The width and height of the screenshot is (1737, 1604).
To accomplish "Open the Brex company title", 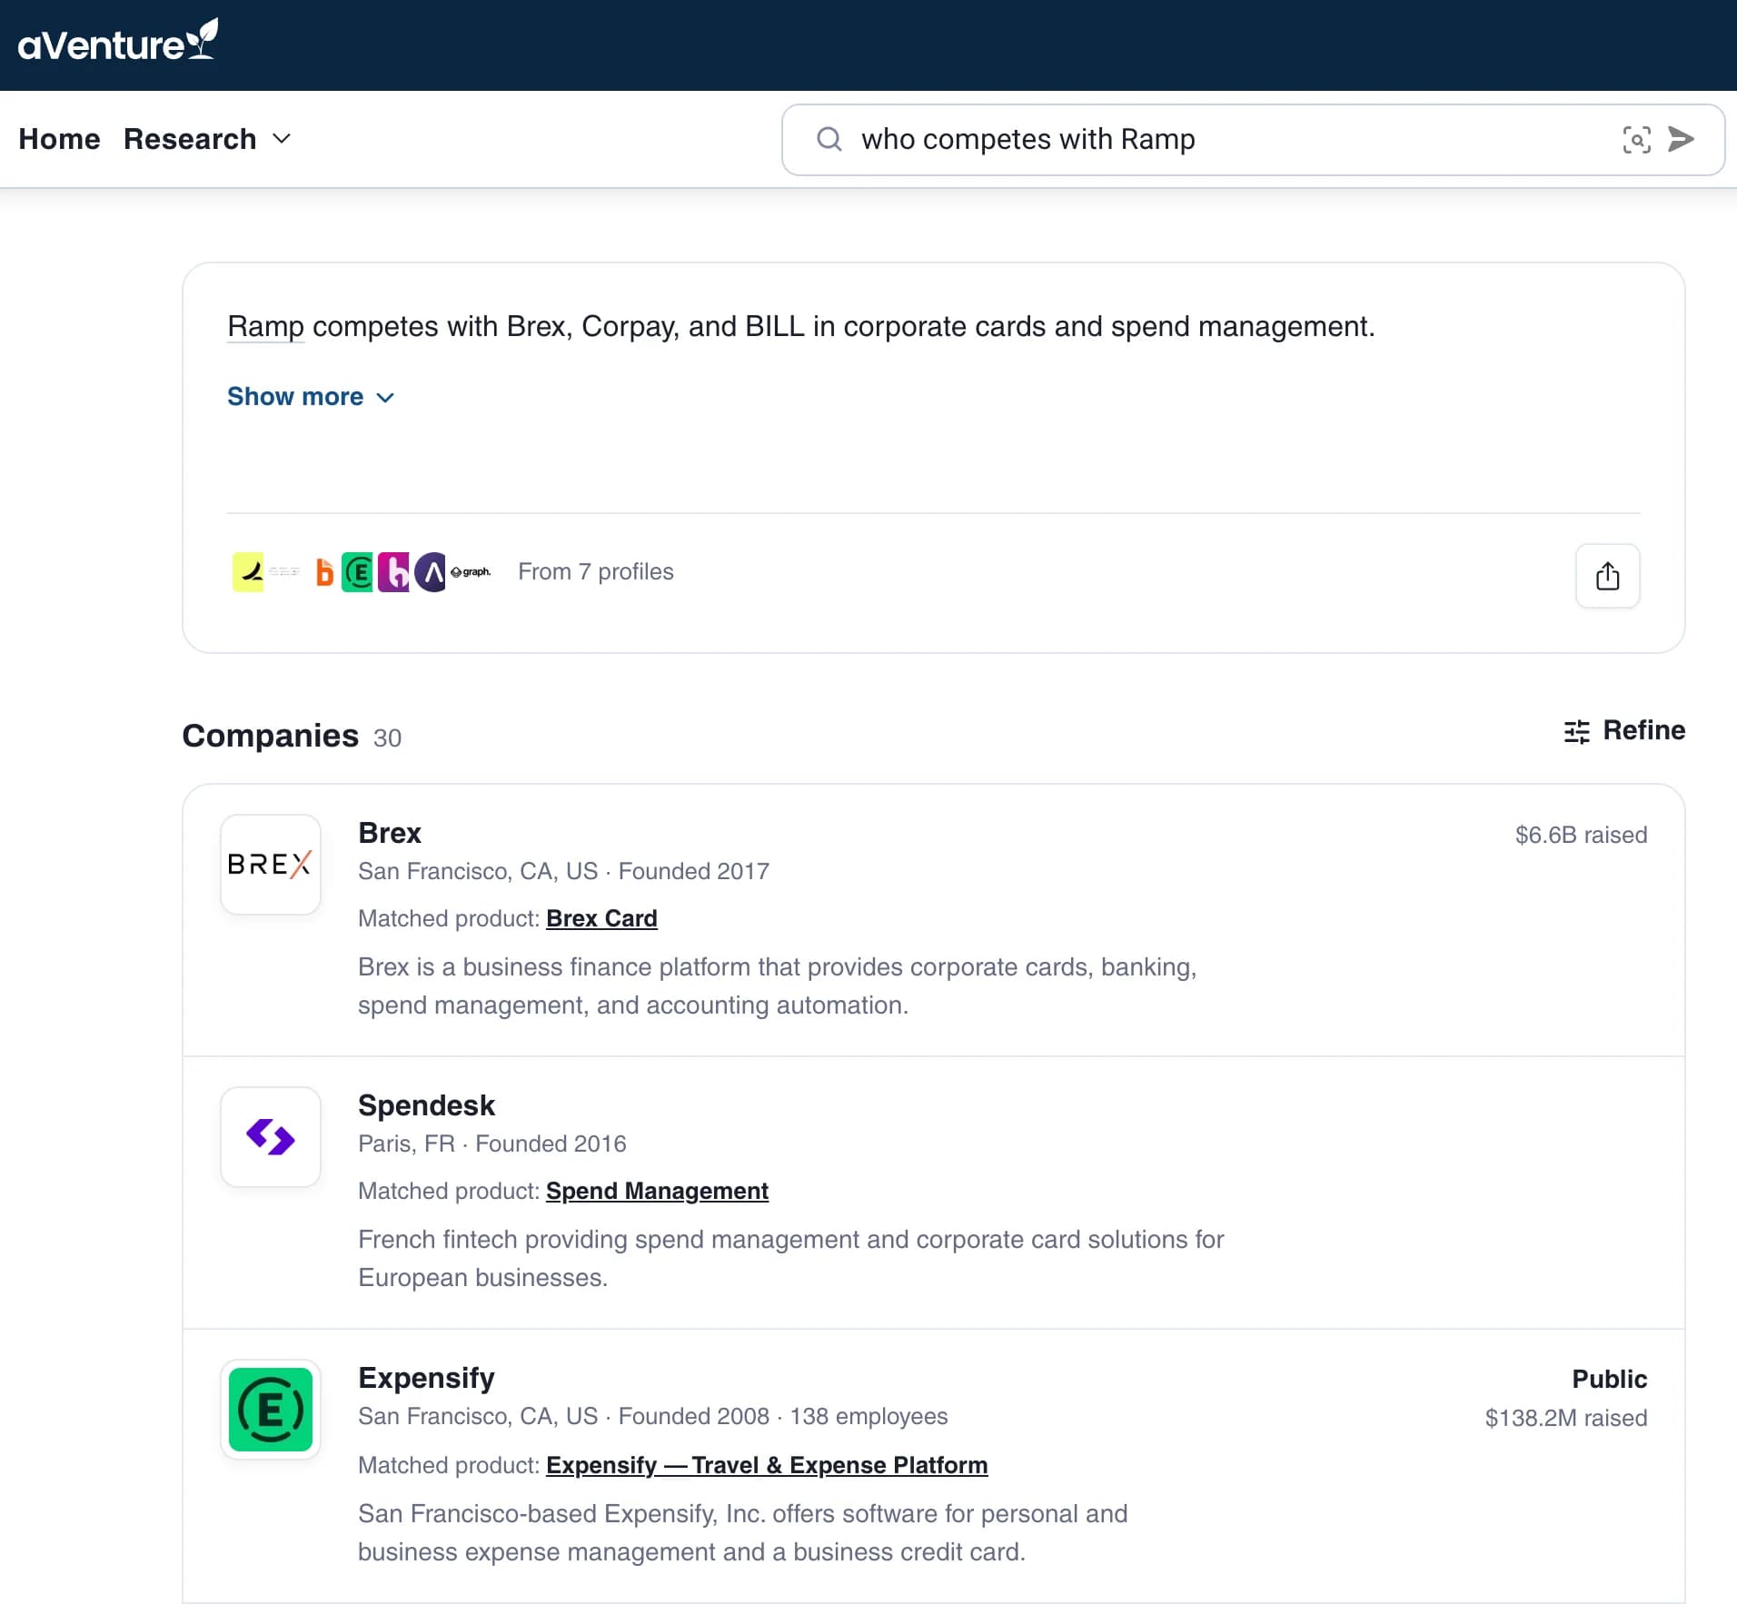I will (x=390, y=833).
